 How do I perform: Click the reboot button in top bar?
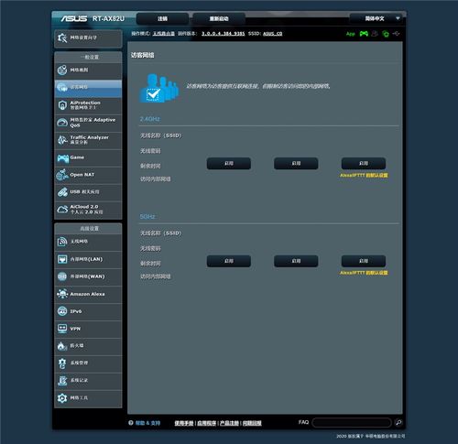click(219, 18)
